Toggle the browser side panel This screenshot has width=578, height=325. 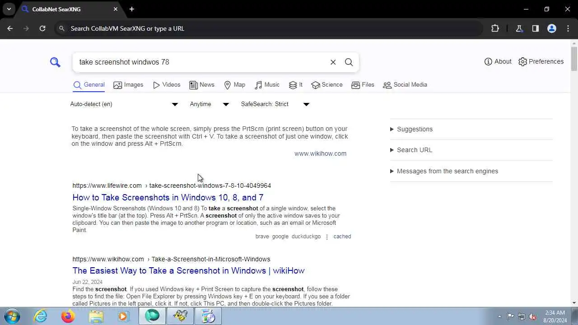point(536,28)
